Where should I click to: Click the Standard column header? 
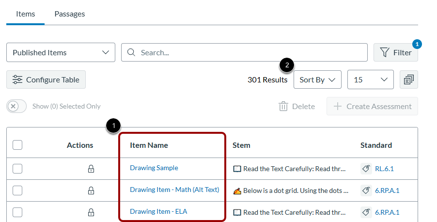[x=376, y=145]
